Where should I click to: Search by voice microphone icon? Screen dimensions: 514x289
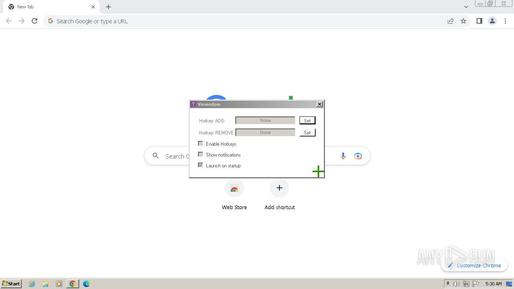[343, 156]
